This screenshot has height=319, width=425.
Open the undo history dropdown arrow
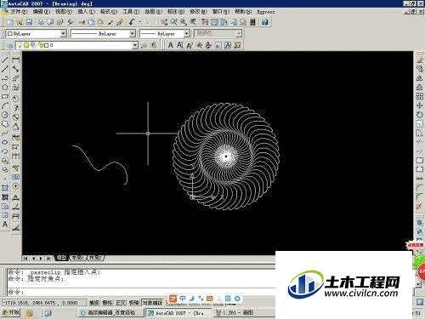(x=139, y=22)
